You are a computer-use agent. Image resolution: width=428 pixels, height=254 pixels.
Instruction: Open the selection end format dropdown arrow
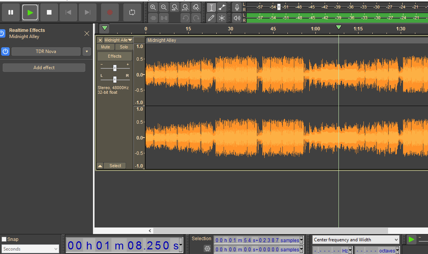click(301, 249)
